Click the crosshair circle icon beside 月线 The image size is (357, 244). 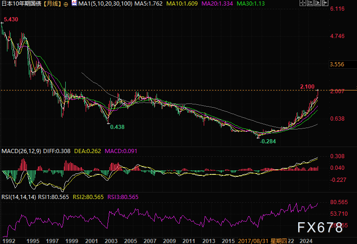[65, 4]
